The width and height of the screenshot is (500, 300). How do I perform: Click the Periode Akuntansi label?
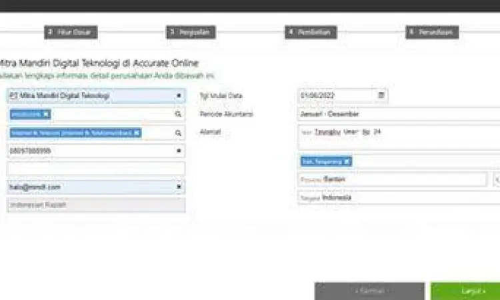227,114
